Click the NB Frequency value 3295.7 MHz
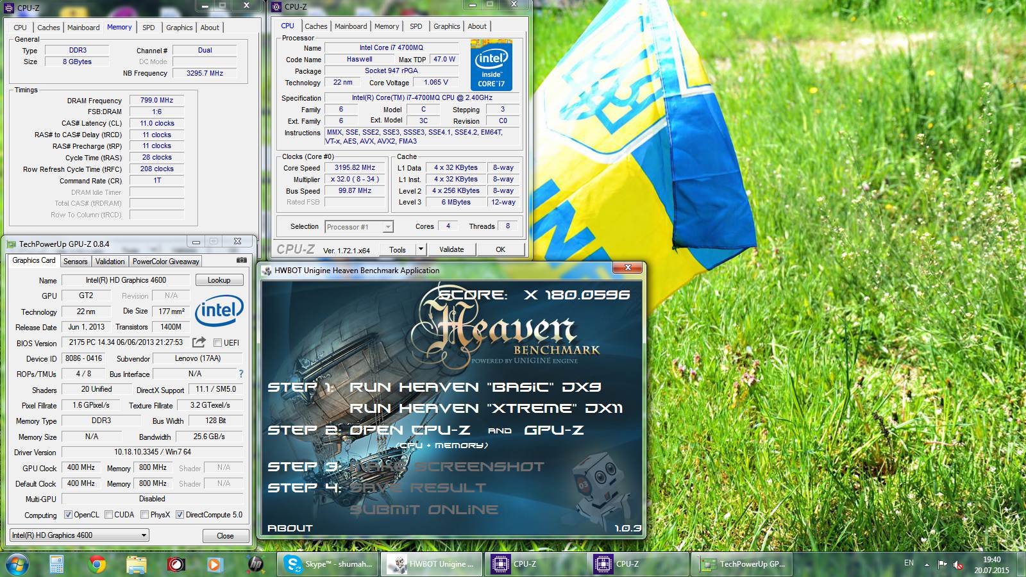This screenshot has height=577, width=1026. 205,73
